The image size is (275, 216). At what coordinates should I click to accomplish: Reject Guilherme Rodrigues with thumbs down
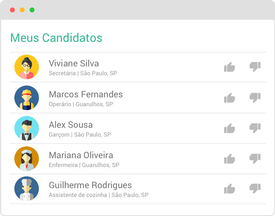pos(255,188)
